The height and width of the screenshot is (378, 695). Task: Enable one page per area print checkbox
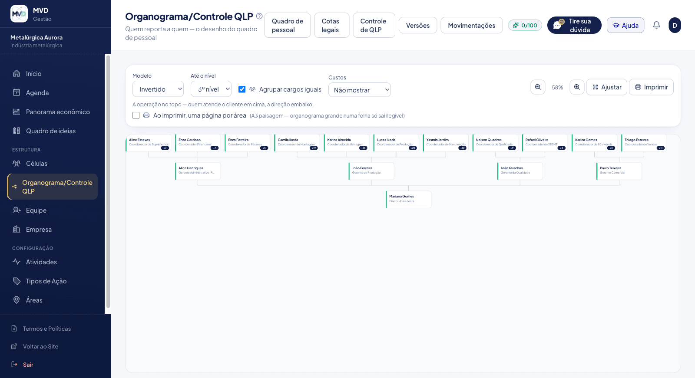click(x=136, y=115)
